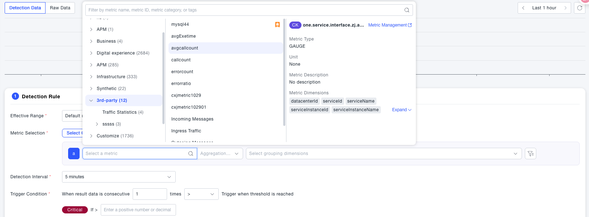The height and width of the screenshot is (217, 589).
Task: Click the datacenterId dimension tag
Action: pyautogui.click(x=304, y=101)
